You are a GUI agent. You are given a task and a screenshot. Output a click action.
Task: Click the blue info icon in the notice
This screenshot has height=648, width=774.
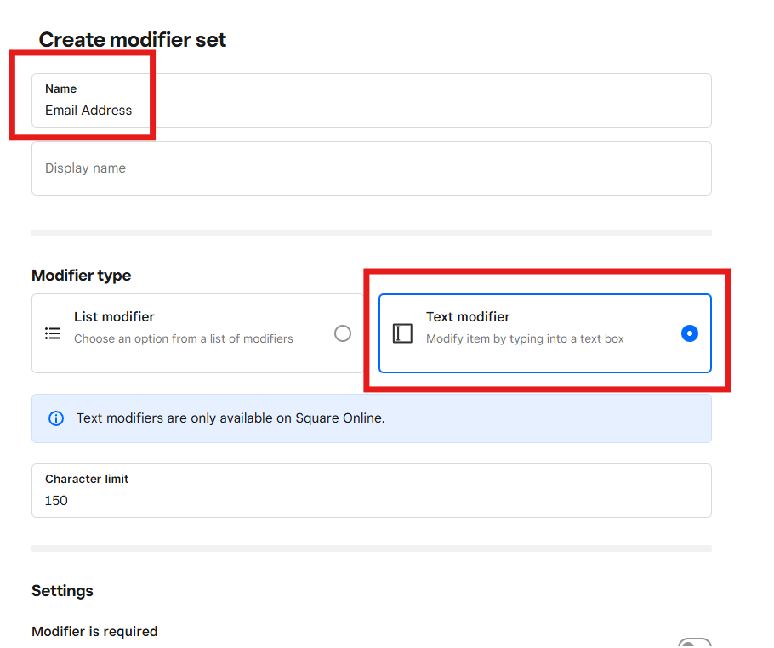pyautogui.click(x=56, y=418)
